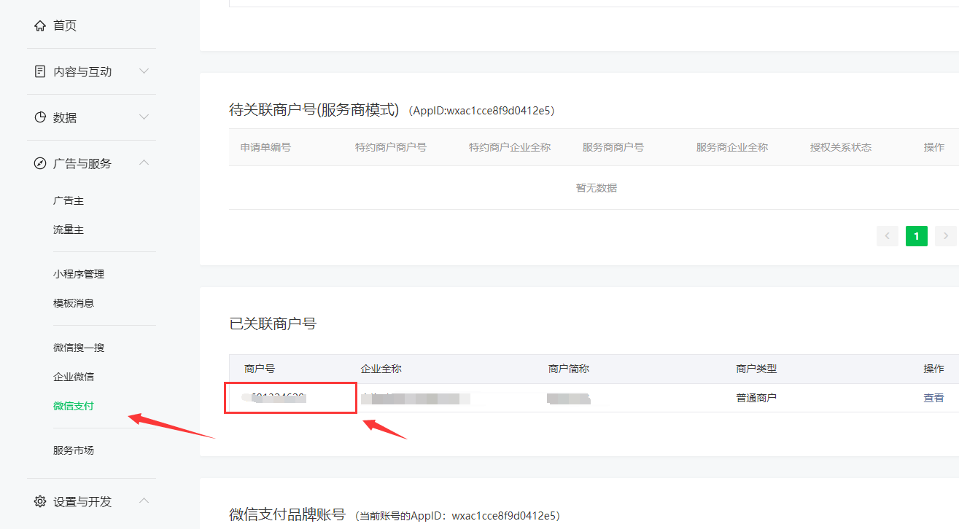Open the 广告主 menu item
The height and width of the screenshot is (529, 959).
click(69, 200)
